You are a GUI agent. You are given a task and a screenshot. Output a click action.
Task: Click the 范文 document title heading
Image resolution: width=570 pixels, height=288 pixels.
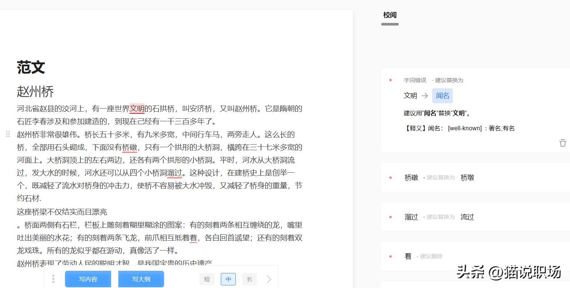click(30, 68)
